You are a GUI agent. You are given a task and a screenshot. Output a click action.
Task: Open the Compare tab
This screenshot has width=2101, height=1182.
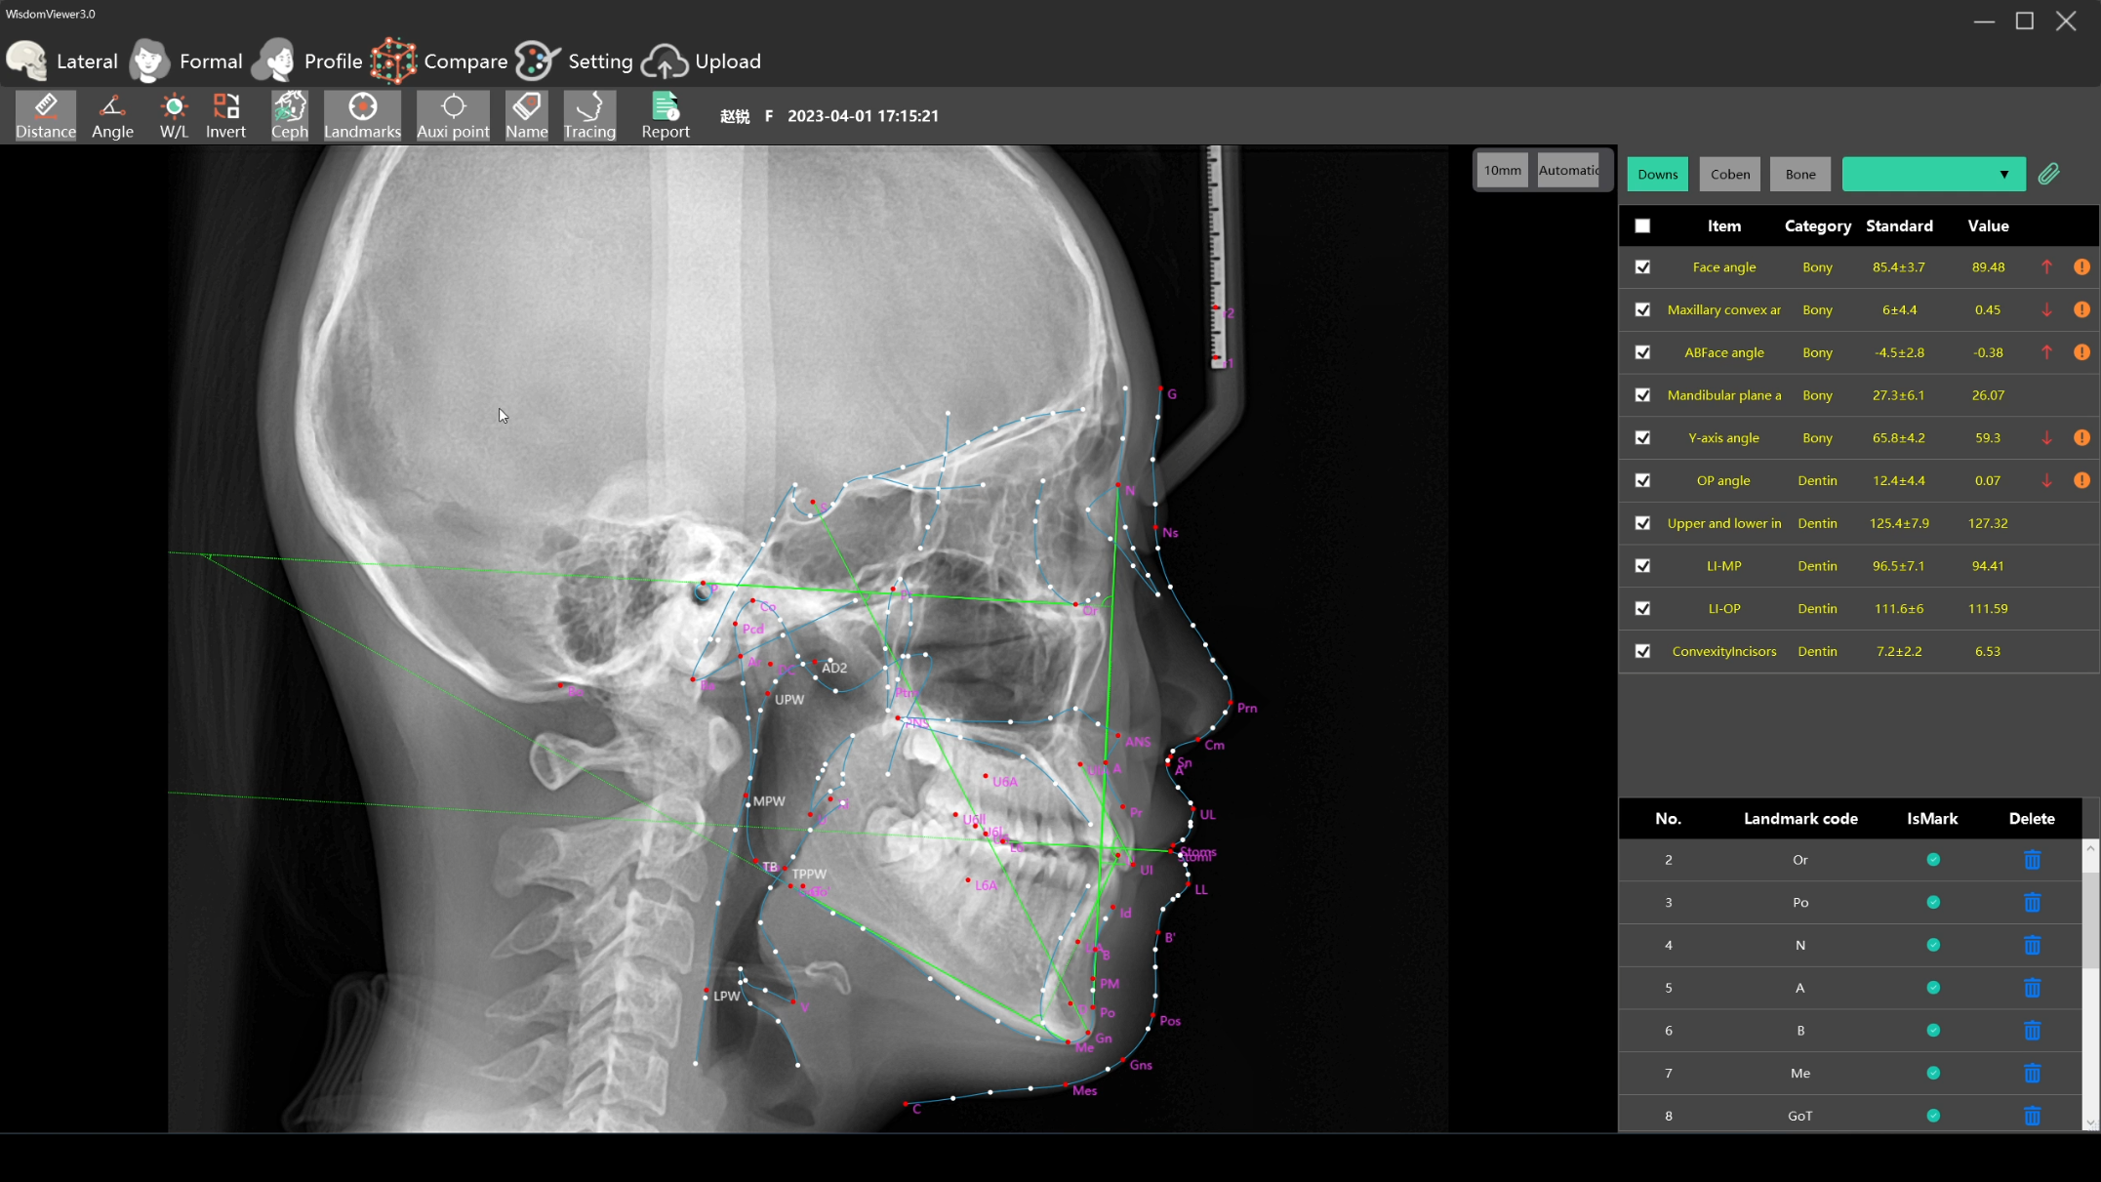pyautogui.click(x=440, y=61)
